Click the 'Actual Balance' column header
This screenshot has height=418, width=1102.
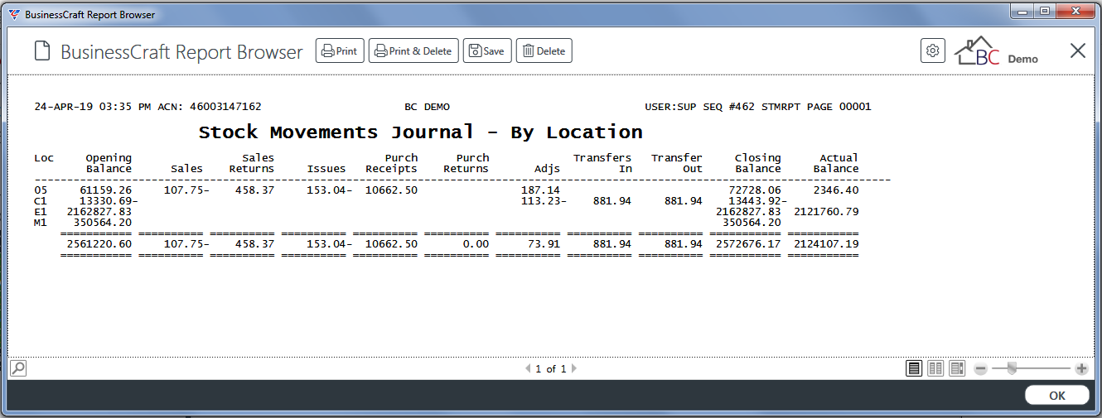pos(836,163)
